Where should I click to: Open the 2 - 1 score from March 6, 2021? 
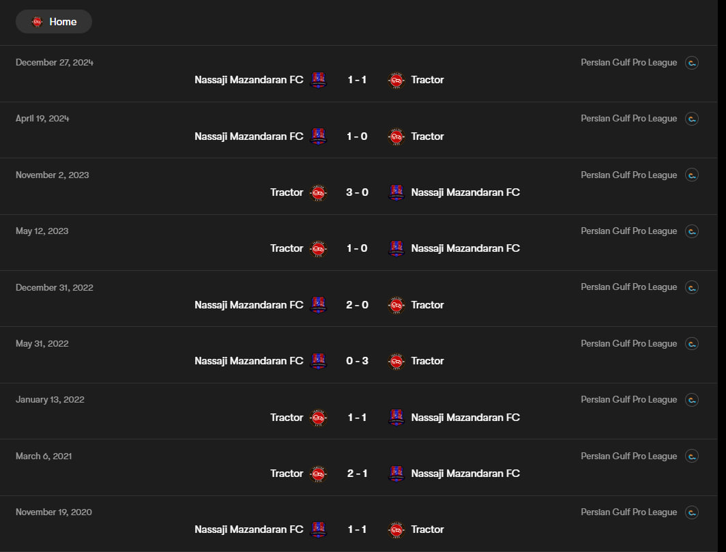pyautogui.click(x=357, y=474)
